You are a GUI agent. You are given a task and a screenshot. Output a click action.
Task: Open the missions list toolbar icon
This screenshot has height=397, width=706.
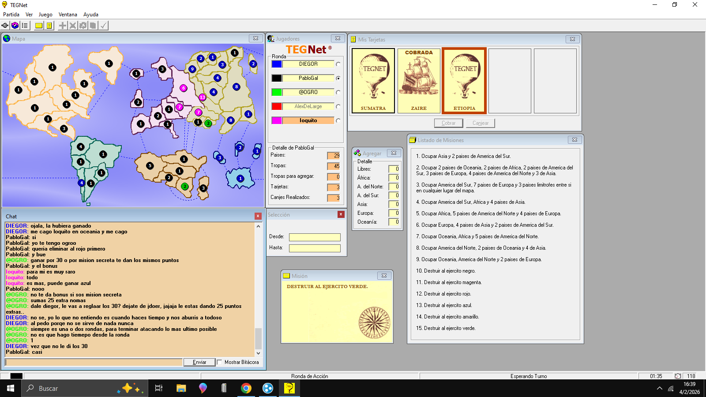point(25,26)
